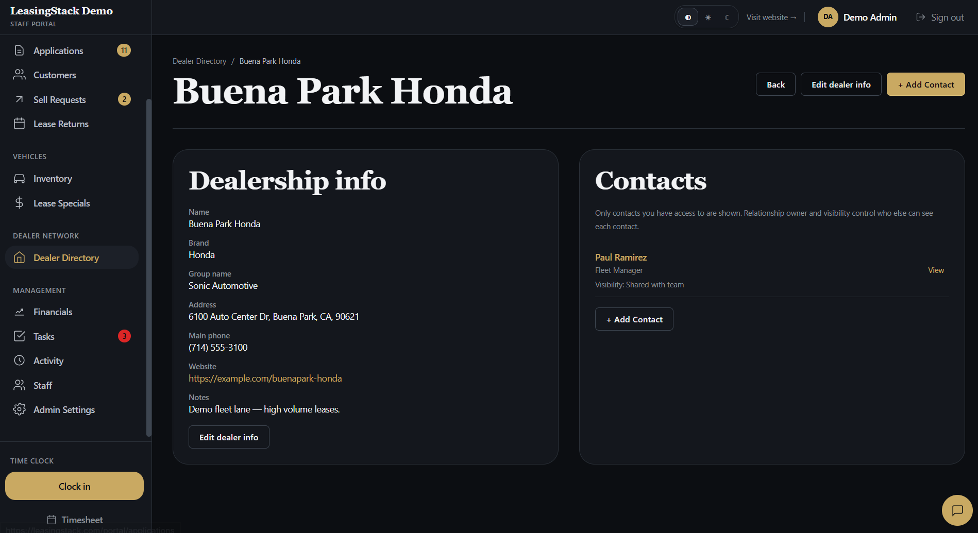Click the gold Add Contact button

926,84
